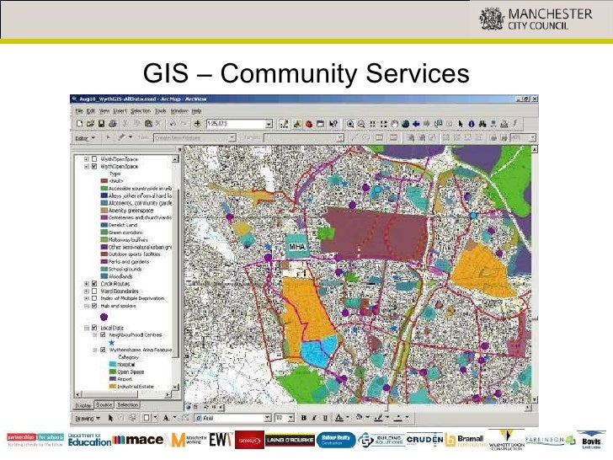Screen dimensions: 613x460
Task: Open the Help menu
Action: pos(197,111)
